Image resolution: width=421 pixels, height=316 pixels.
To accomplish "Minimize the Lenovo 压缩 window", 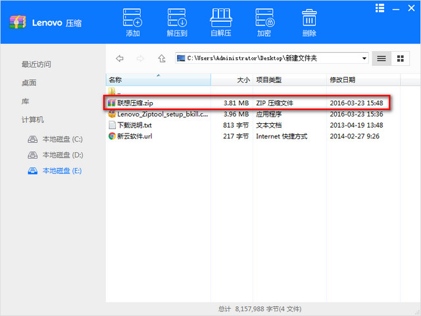I will [395, 9].
